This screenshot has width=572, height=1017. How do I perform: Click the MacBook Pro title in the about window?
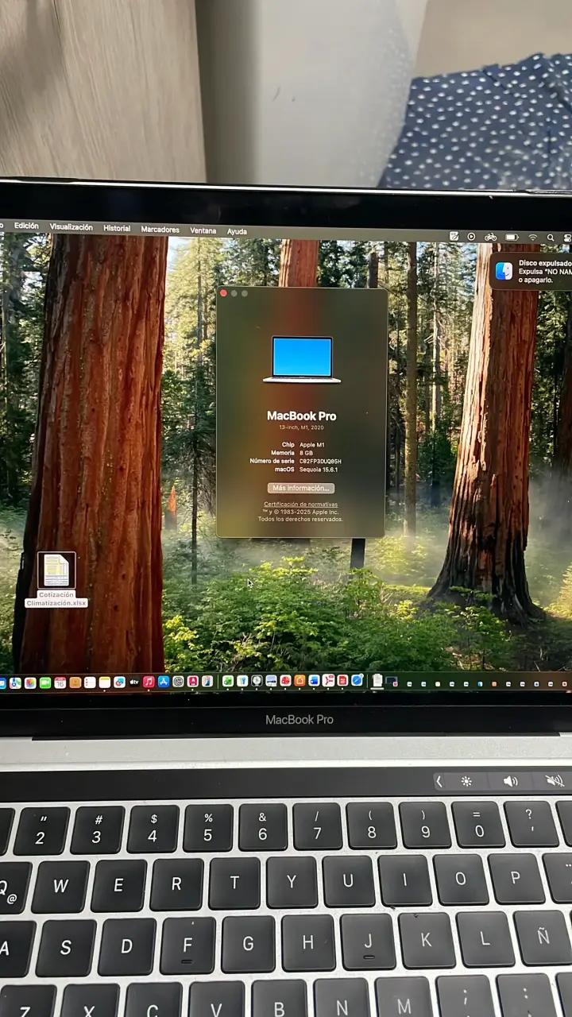click(301, 416)
